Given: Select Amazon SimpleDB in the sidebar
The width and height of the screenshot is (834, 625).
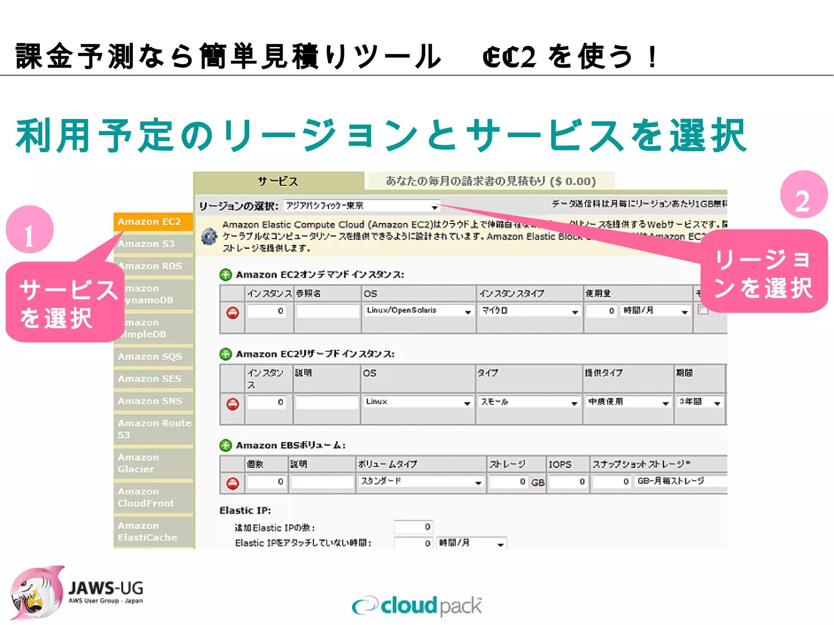Looking at the screenshot, I should click(x=153, y=328).
